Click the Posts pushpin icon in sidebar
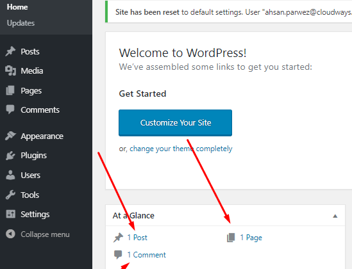352x269 pixels. [x=10, y=51]
